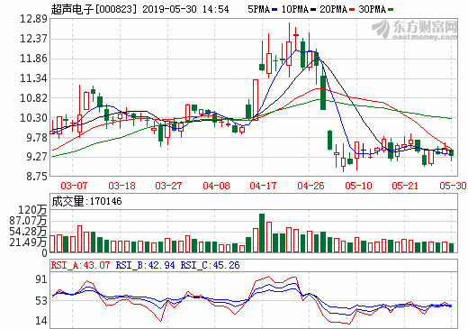
Task: Click the timestamp 2019-05-30 14:54
Action: (x=185, y=9)
